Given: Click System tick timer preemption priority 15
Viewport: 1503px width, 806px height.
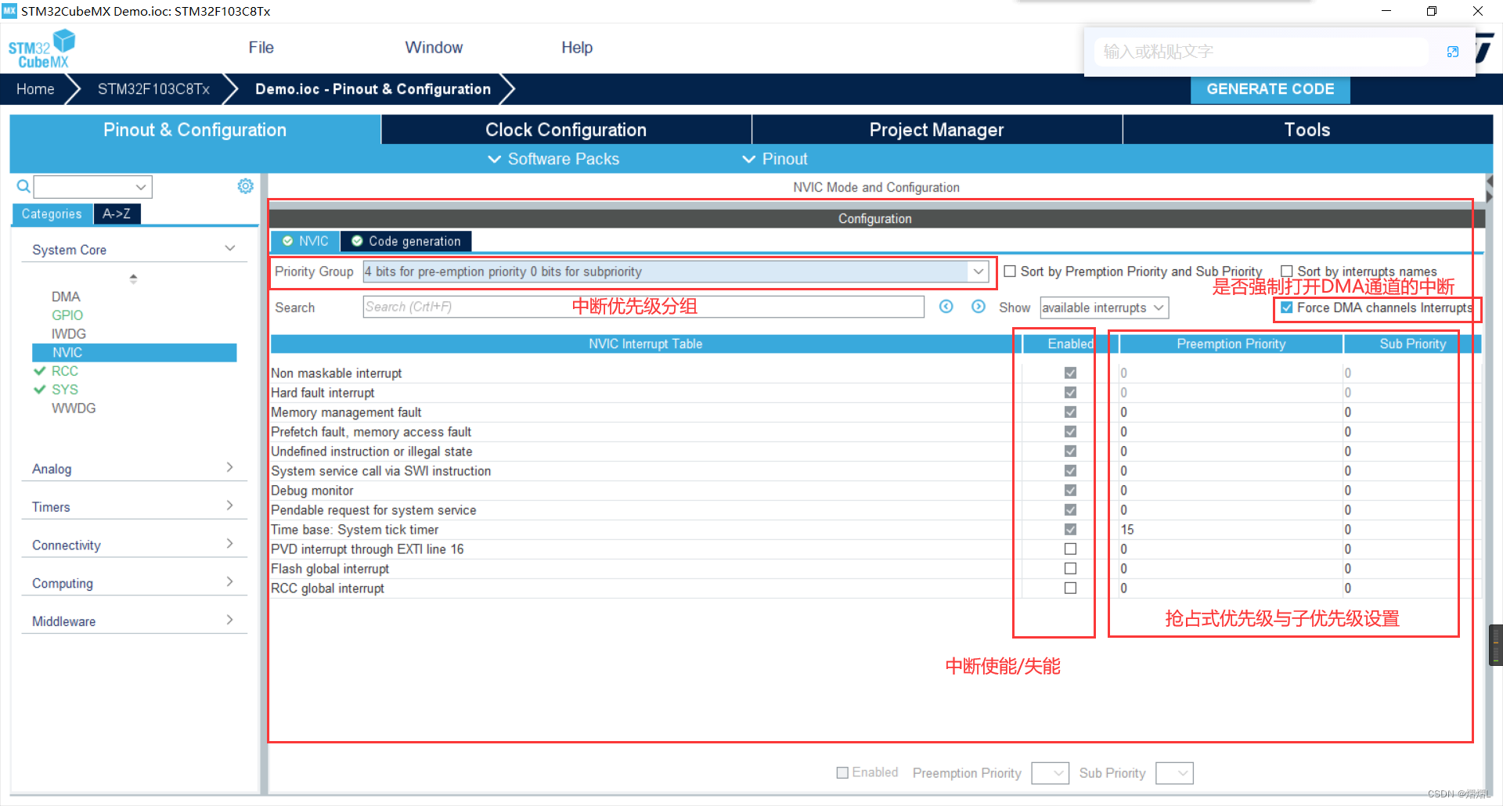Looking at the screenshot, I should [1230, 530].
